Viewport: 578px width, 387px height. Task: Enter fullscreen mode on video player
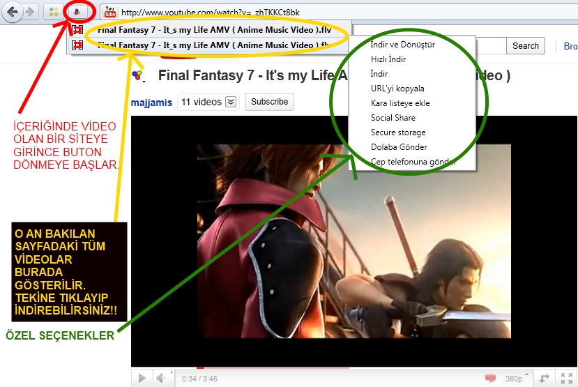(567, 378)
